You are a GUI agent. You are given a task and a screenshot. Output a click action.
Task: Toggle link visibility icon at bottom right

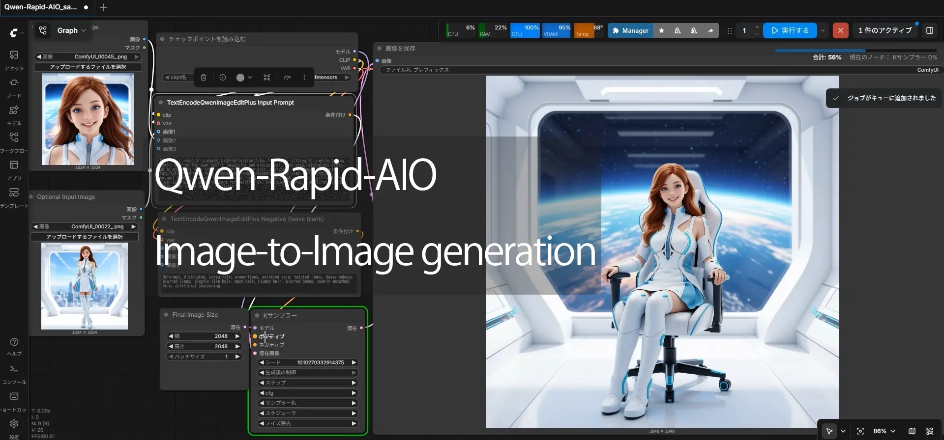point(930,431)
